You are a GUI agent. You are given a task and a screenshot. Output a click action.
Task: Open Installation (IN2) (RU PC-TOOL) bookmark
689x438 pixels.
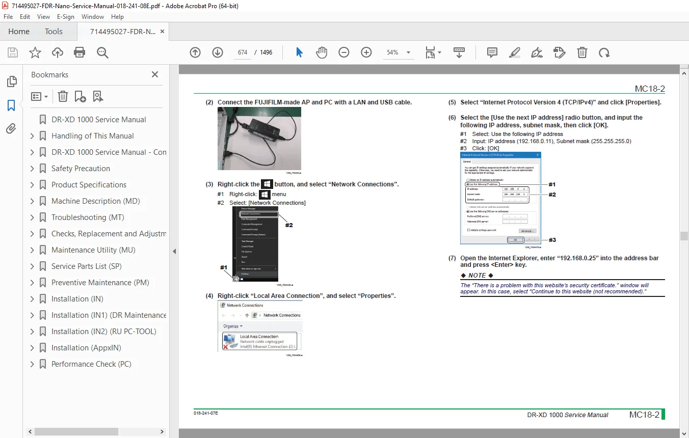point(103,332)
